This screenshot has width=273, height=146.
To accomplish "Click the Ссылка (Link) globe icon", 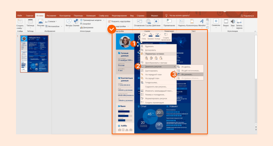I will (149, 21).
